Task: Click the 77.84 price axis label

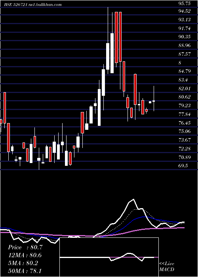Action: pyautogui.click(x=185, y=114)
